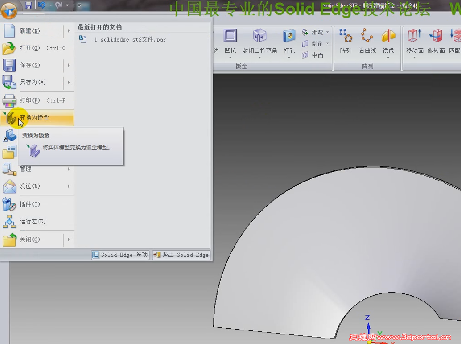Image resolution: width=461 pixels, height=344 pixels.
Task: Expand the 管理 submenu arrow
Action: coord(69,169)
